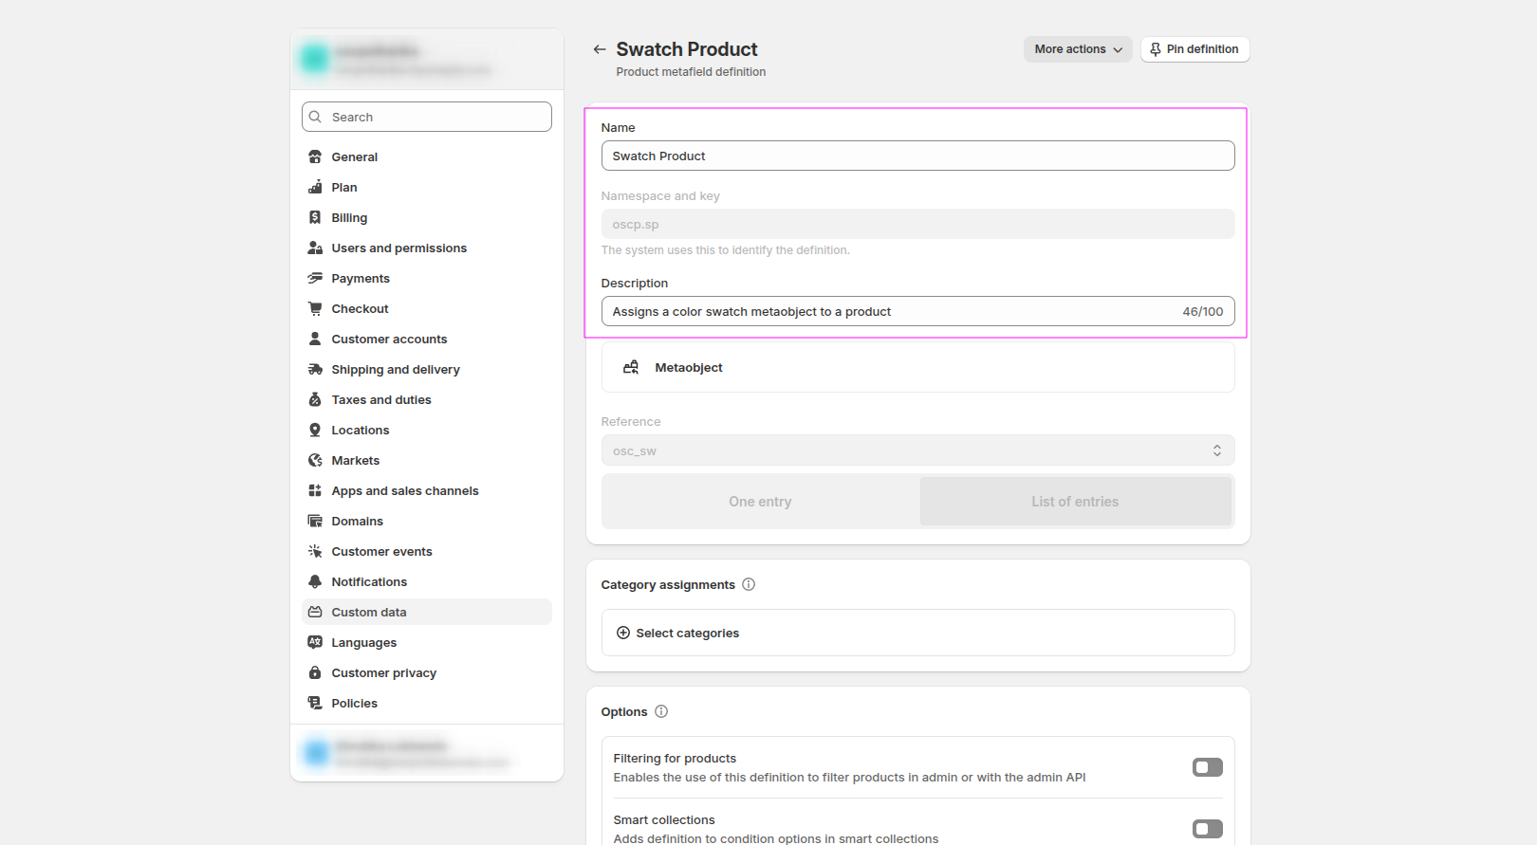
Task: Click the Checkout cart icon
Action: (315, 308)
